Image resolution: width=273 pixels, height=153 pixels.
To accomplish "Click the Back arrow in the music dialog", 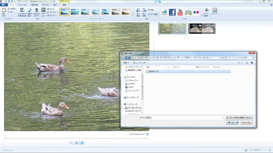I will pyautogui.click(x=123, y=58).
